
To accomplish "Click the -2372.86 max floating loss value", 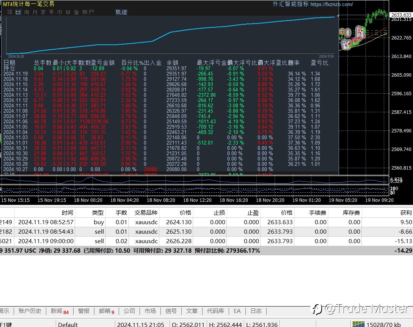I will pos(206,95).
